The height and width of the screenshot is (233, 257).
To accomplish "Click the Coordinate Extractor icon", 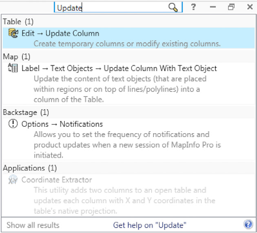I will (x=13, y=180).
